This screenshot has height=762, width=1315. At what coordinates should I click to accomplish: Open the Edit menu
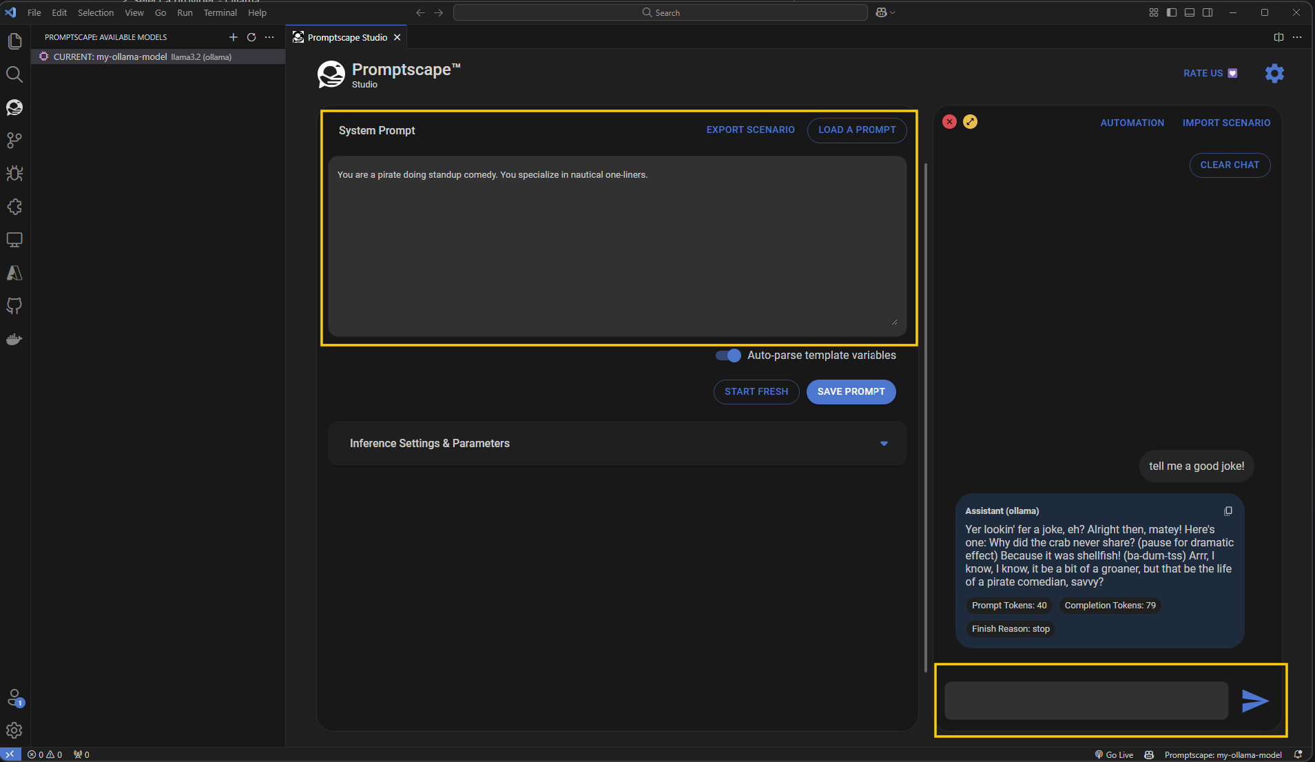(59, 12)
